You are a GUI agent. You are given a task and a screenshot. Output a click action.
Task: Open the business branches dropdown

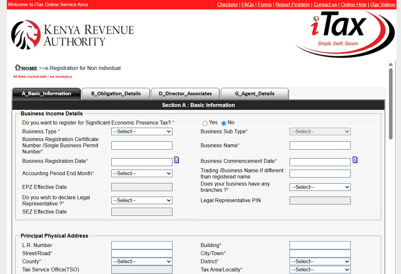click(x=320, y=187)
